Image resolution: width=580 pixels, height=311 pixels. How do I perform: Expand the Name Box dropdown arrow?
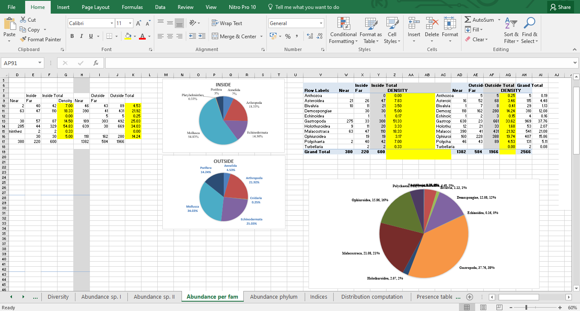(x=40, y=63)
